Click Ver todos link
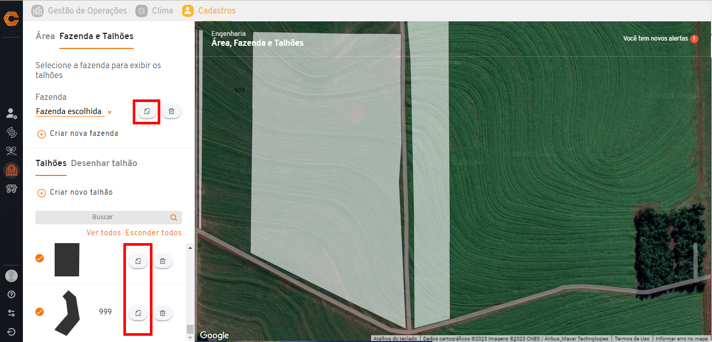Screen dimensions: 712x342 [104, 233]
